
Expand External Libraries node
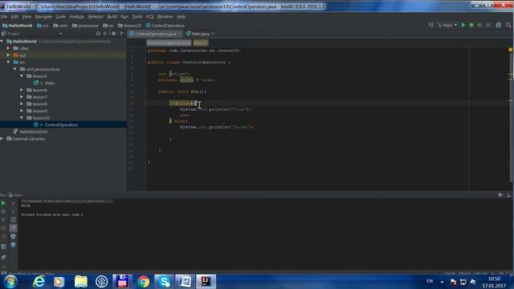tap(2, 139)
